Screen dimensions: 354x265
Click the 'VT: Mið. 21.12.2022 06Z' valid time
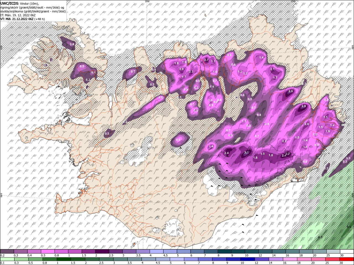point(17,19)
